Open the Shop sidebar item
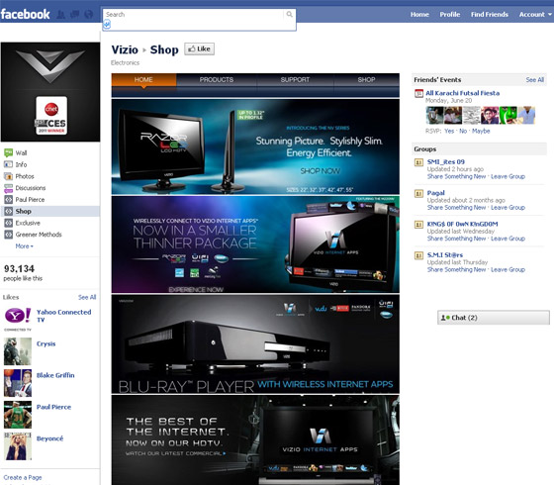The image size is (554, 485). pos(50,211)
